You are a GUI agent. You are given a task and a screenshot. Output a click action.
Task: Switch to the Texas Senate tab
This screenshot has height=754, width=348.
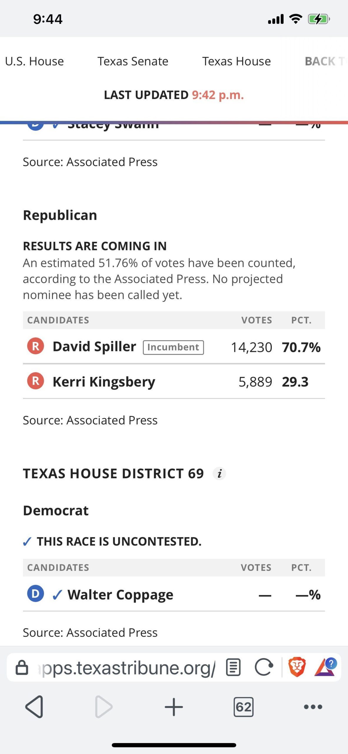[x=133, y=61]
